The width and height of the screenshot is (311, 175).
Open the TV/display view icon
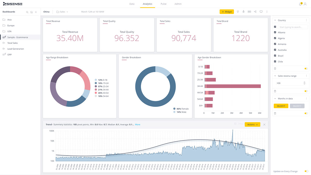click(261, 11)
